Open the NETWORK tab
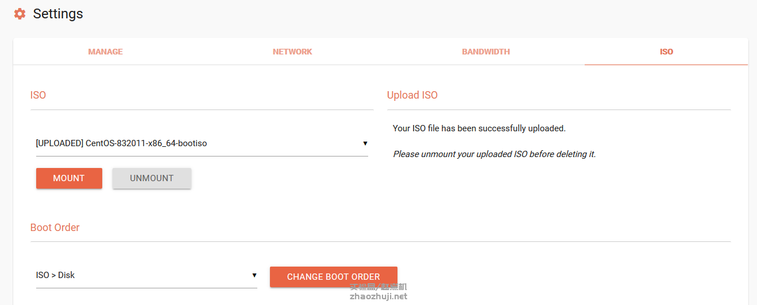757x305 pixels. pyautogui.click(x=292, y=52)
